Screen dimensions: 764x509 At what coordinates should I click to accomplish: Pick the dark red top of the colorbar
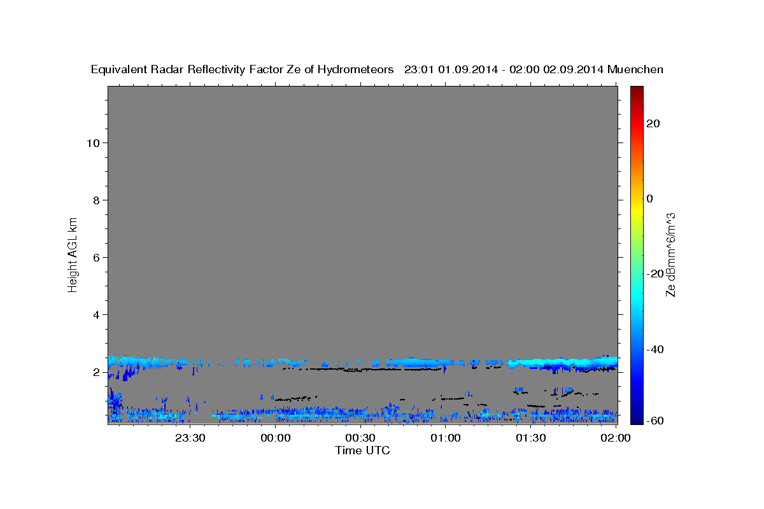pyautogui.click(x=637, y=90)
